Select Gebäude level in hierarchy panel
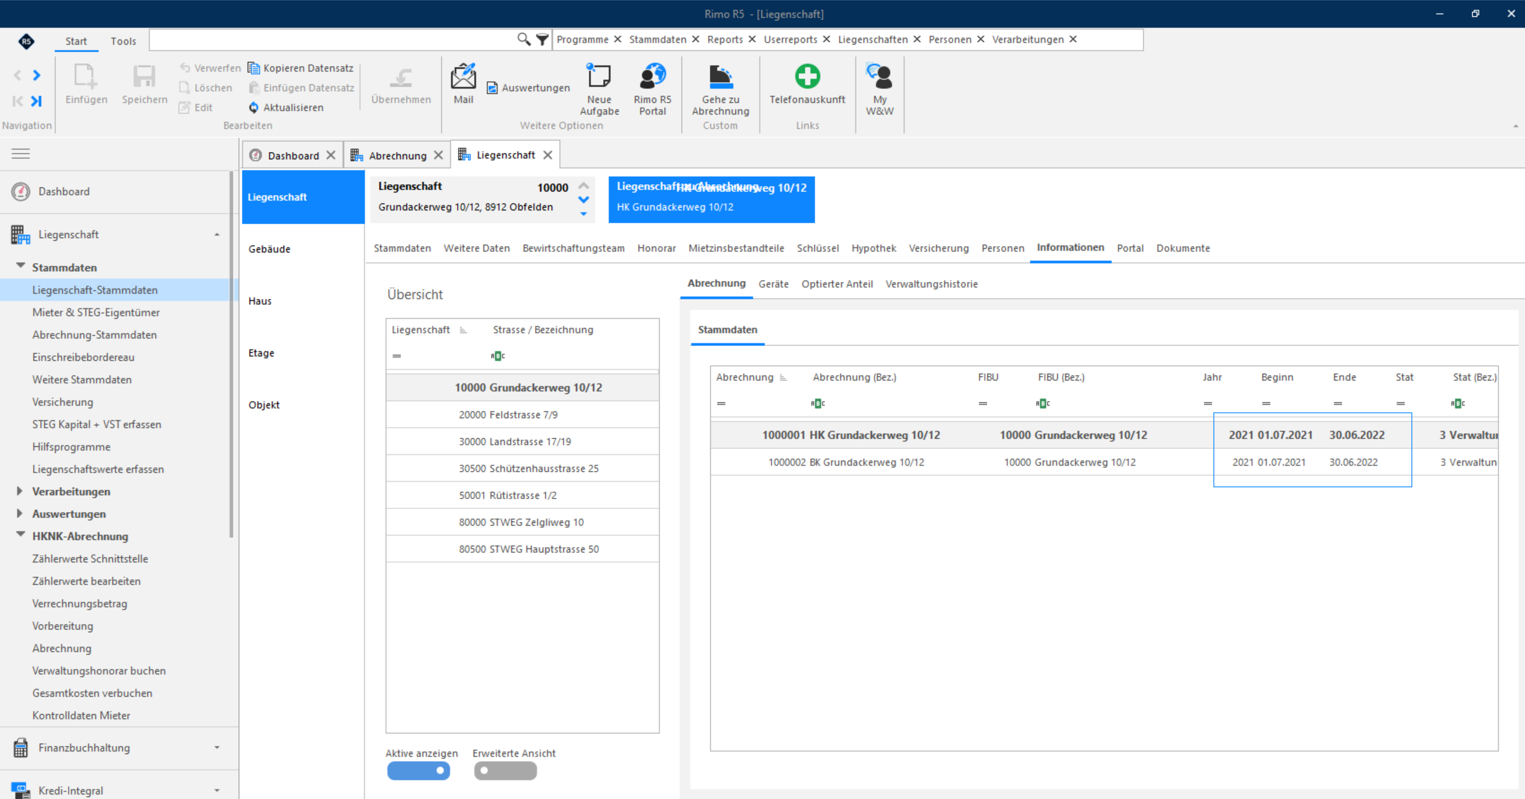The width and height of the screenshot is (1525, 799). 269,249
